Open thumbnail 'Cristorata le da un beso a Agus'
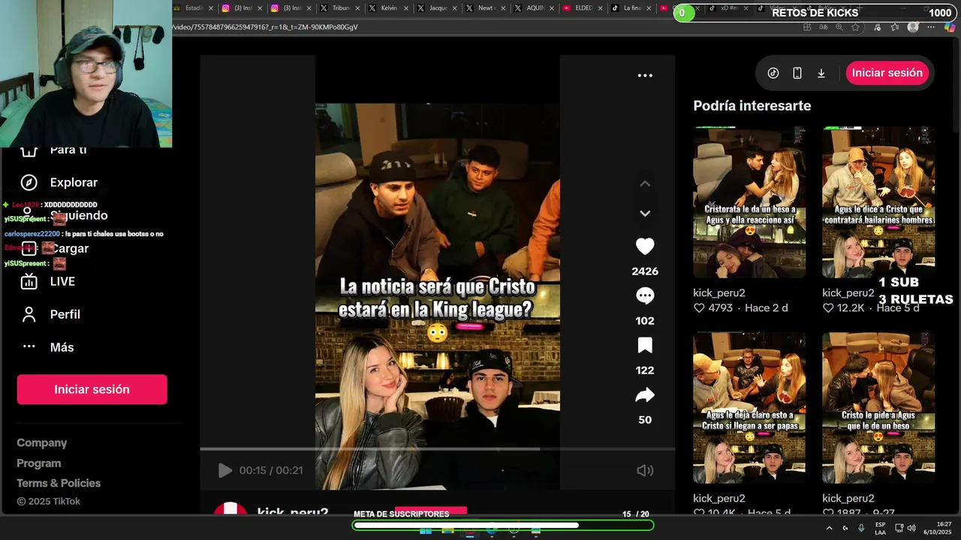Screen dimensions: 961x540 [x=749, y=202]
